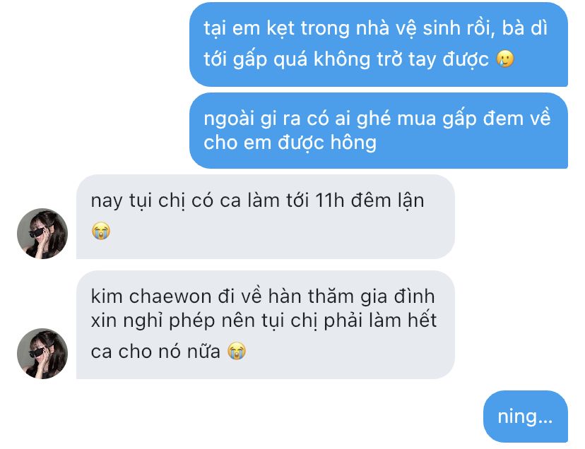Image resolution: width=585 pixels, height=449 pixels.
Task: Click crying emoji below "nay tụi chị"
Action: (101, 230)
